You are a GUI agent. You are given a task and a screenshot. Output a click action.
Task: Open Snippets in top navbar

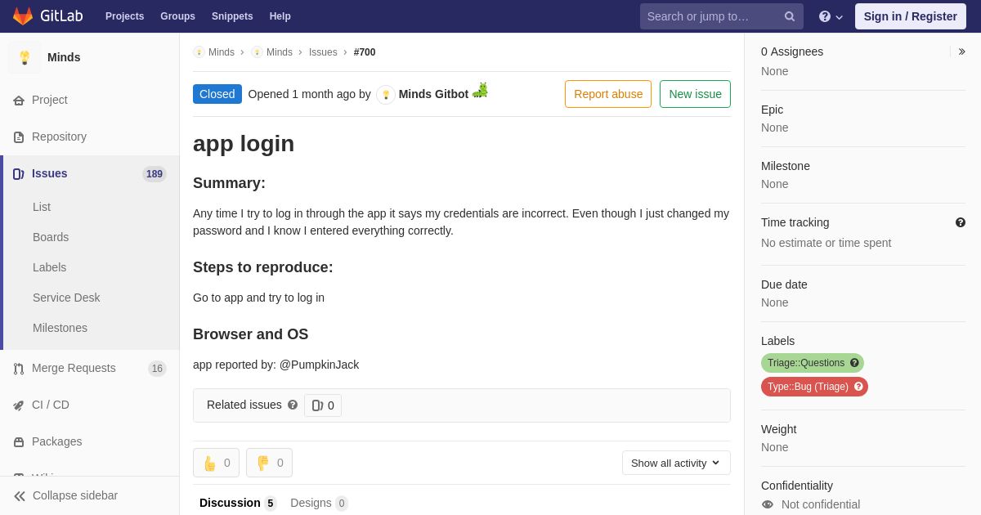[232, 16]
